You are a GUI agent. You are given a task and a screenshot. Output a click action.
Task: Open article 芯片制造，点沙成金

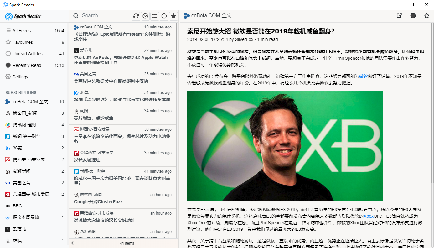pos(123,115)
